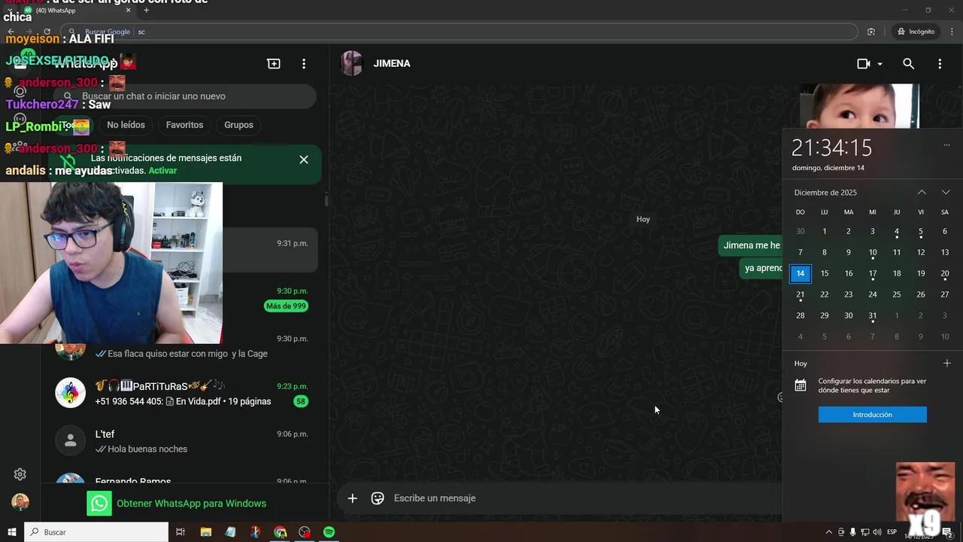Open the Windows notification center
The width and height of the screenshot is (963, 542).
click(947, 532)
